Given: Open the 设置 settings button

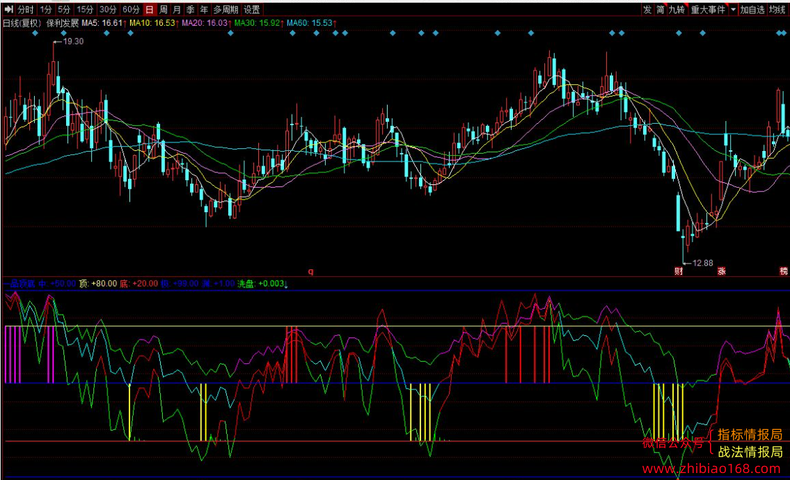Looking at the screenshot, I should [x=252, y=10].
